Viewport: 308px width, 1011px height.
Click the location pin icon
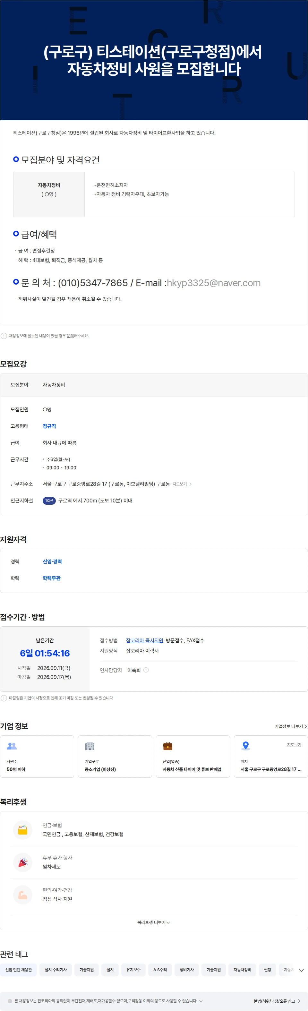point(246,746)
